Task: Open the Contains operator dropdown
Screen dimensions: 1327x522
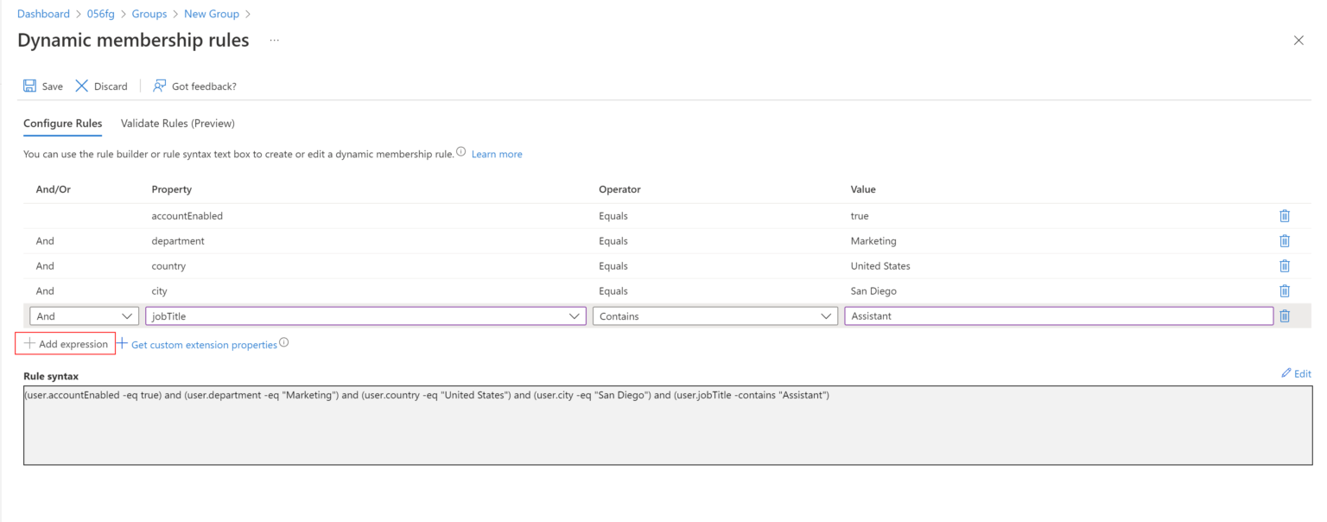Action: tap(715, 315)
